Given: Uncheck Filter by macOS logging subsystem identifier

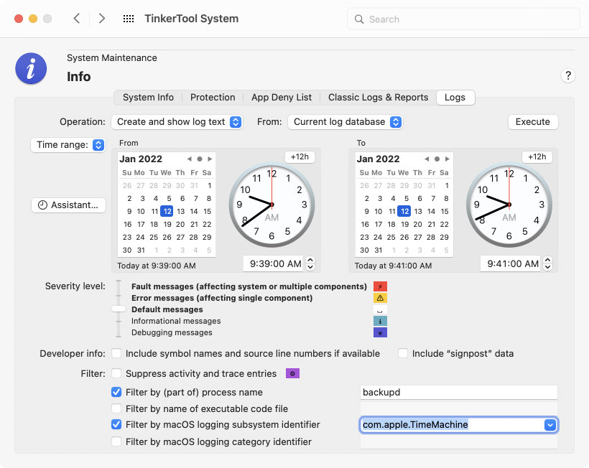Looking at the screenshot, I should pyautogui.click(x=116, y=424).
